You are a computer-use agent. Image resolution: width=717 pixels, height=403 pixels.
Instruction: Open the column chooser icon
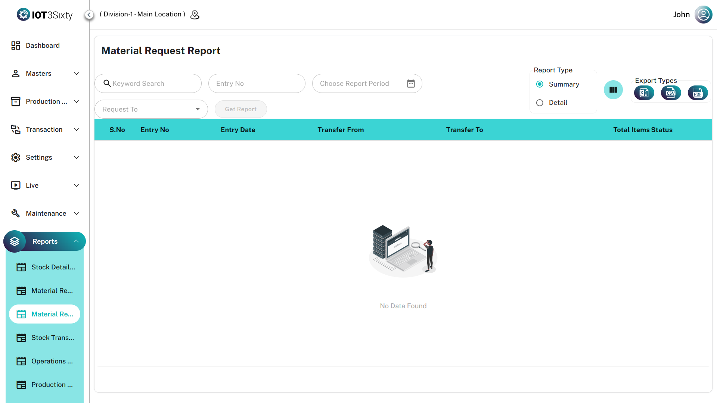click(613, 90)
